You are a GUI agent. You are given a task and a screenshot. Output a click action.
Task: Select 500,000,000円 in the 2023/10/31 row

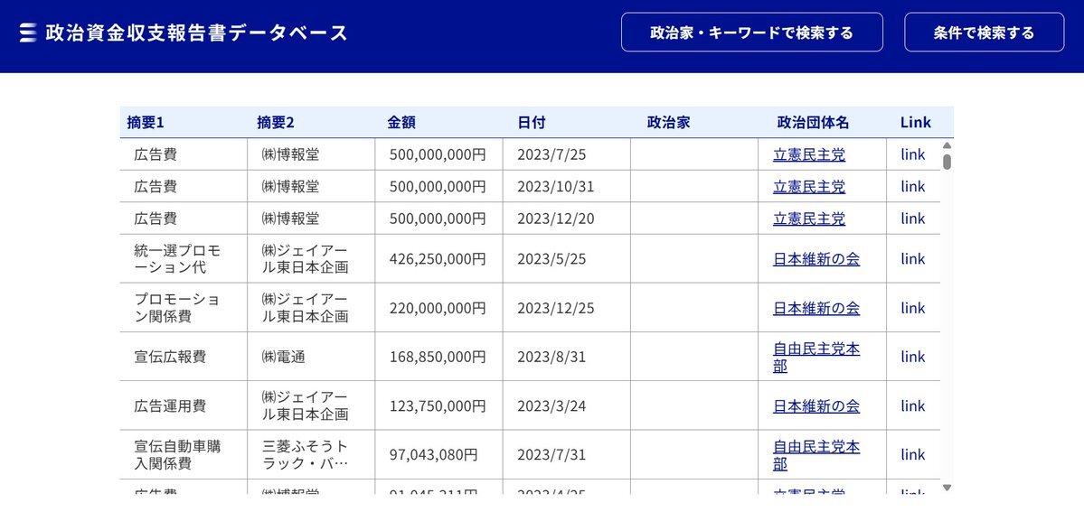coord(439,187)
